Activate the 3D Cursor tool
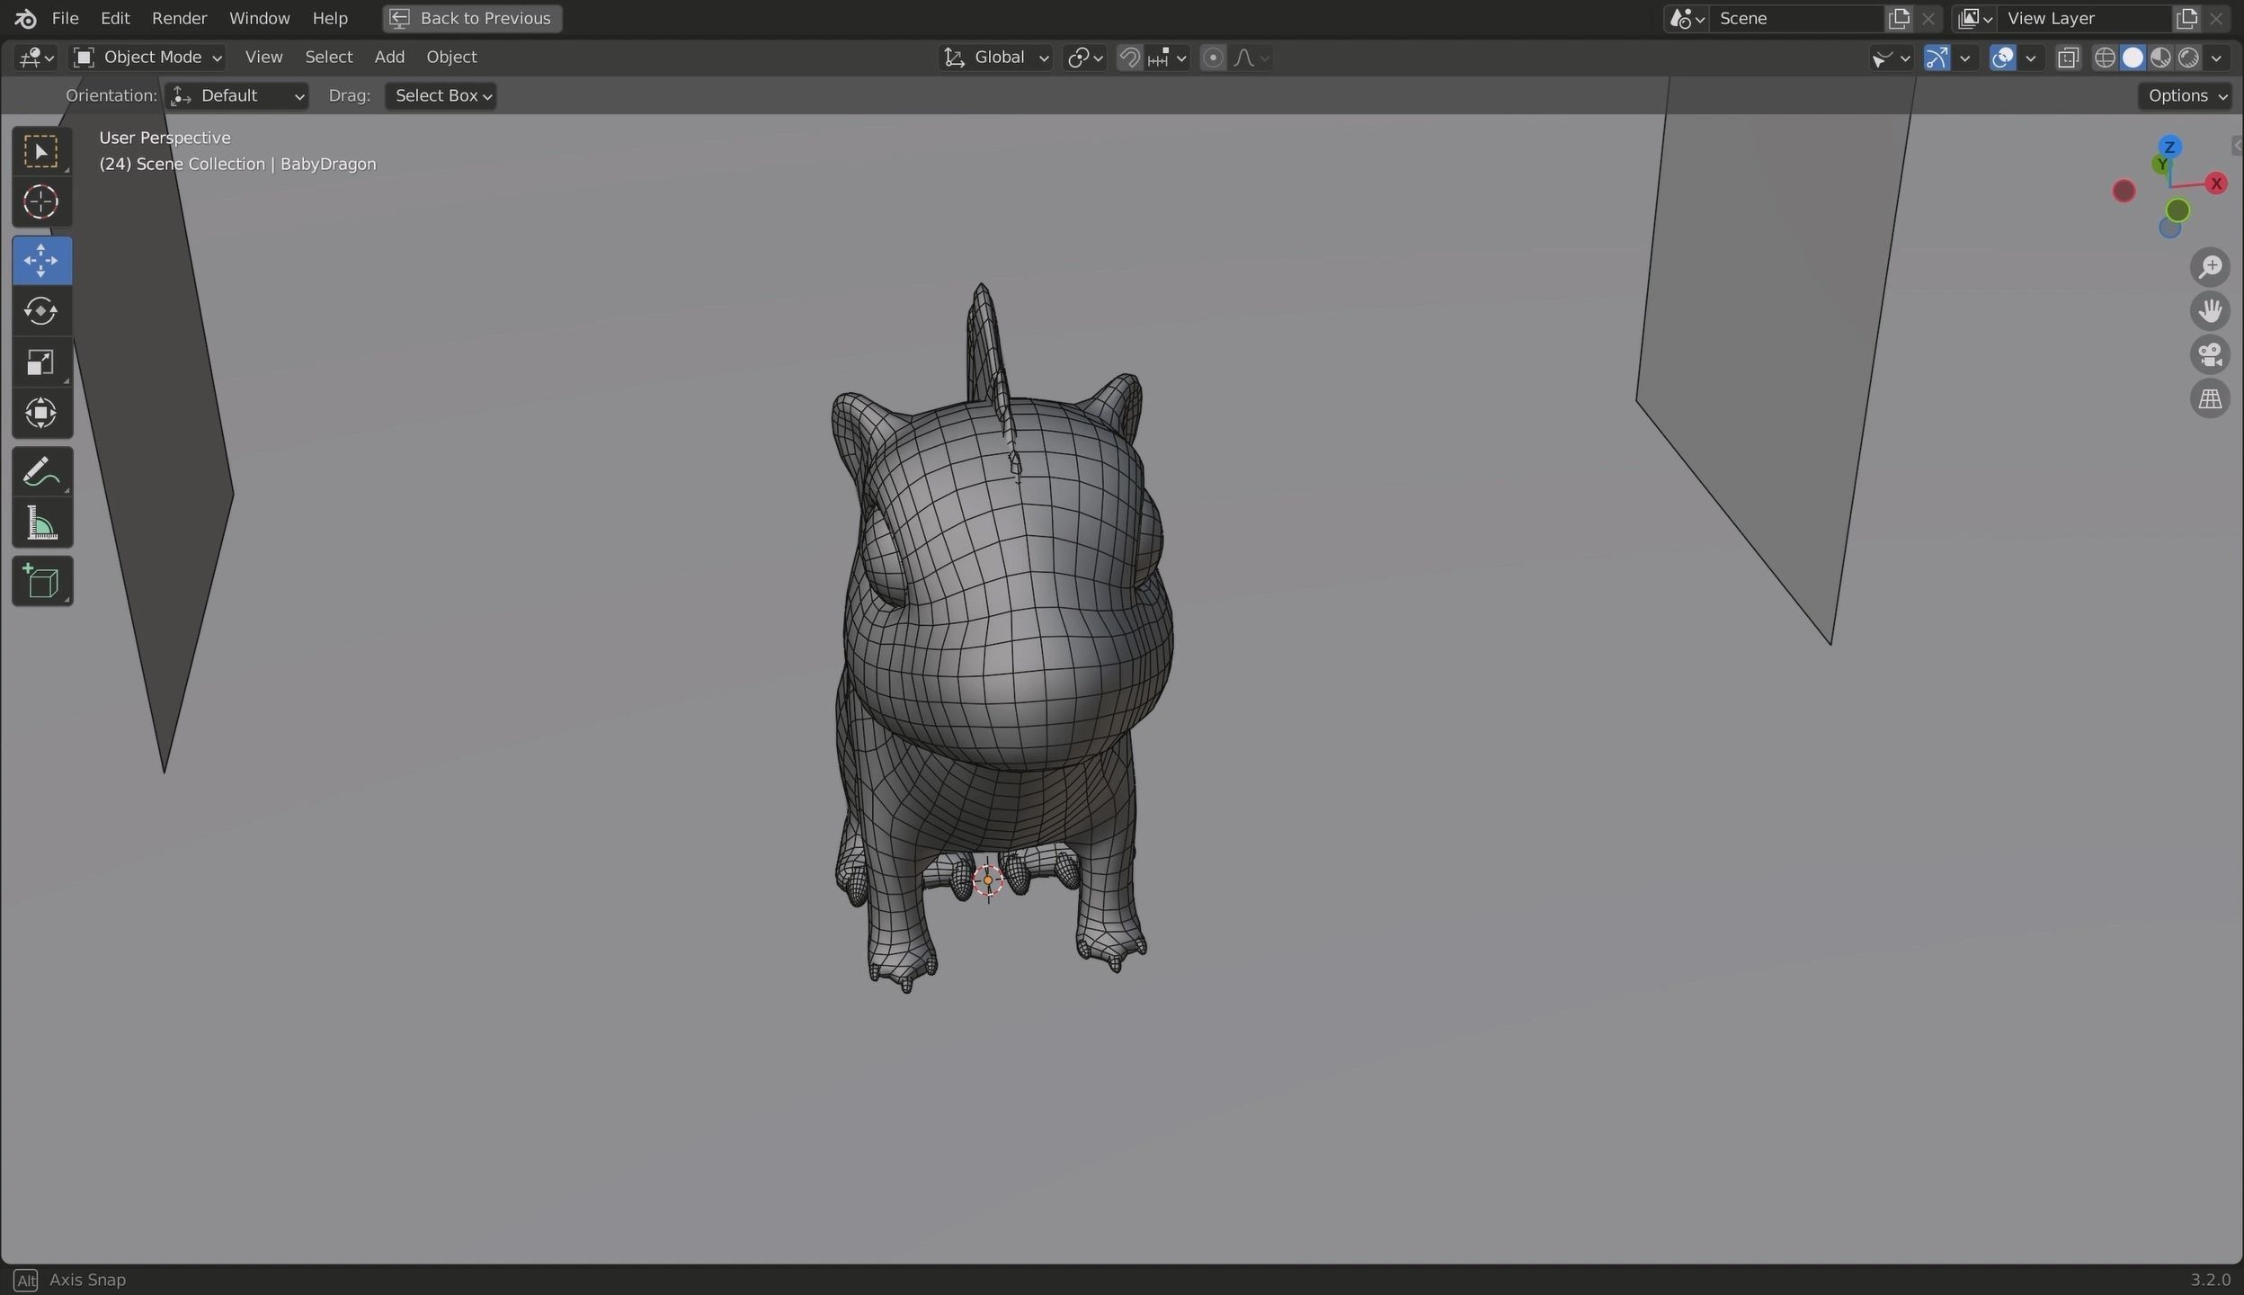This screenshot has height=1295, width=2244. [x=41, y=202]
